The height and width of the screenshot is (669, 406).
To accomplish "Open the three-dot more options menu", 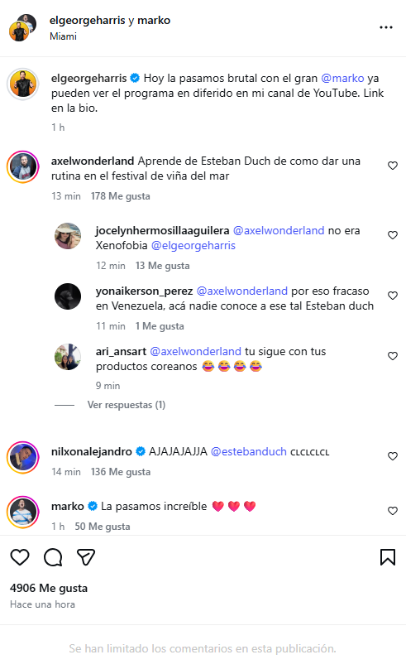I will pos(386,27).
